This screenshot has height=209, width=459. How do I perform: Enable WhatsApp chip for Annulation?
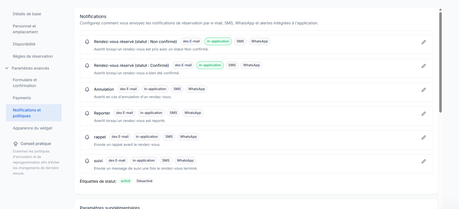196,89
